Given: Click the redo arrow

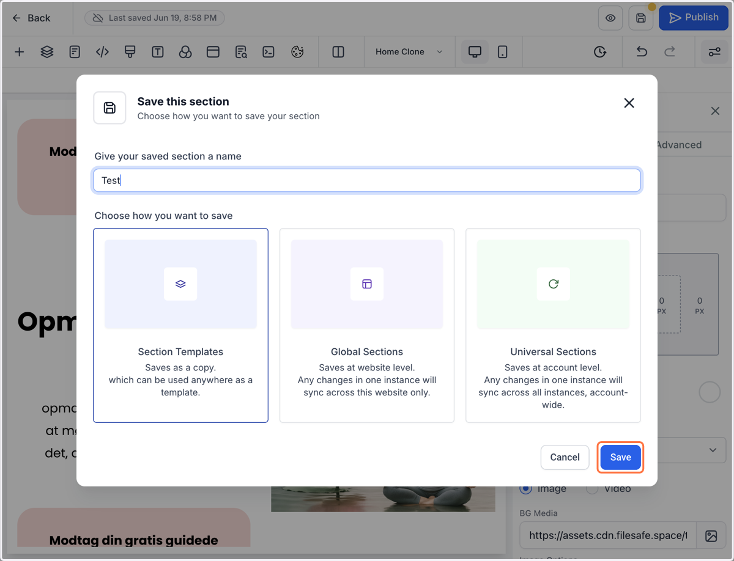Looking at the screenshot, I should [670, 52].
